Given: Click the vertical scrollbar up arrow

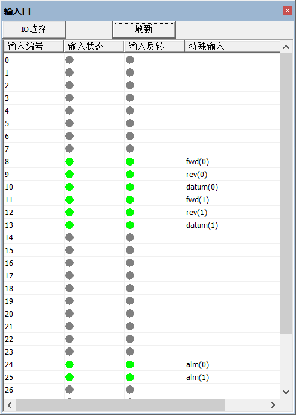Looking at the screenshot, I should (x=286, y=47).
